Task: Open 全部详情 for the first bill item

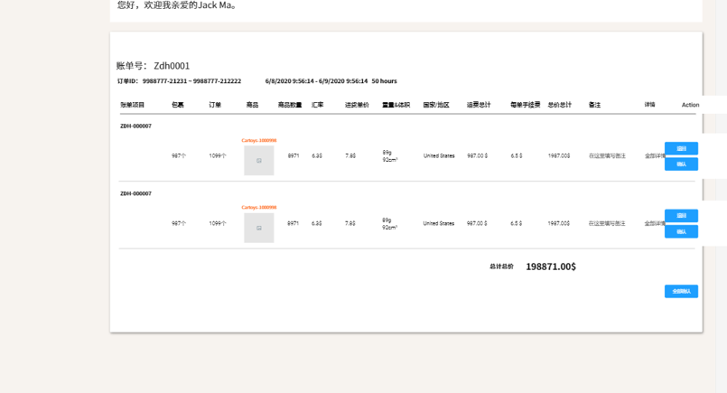Action: coord(654,156)
